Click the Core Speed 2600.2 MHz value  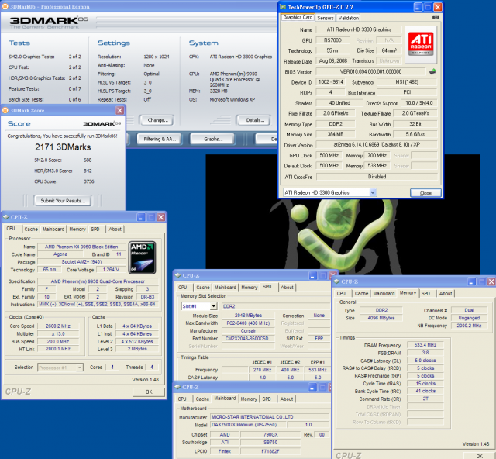point(58,326)
